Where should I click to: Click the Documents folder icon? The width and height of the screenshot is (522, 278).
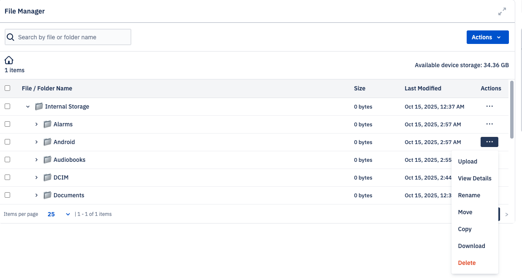48,195
